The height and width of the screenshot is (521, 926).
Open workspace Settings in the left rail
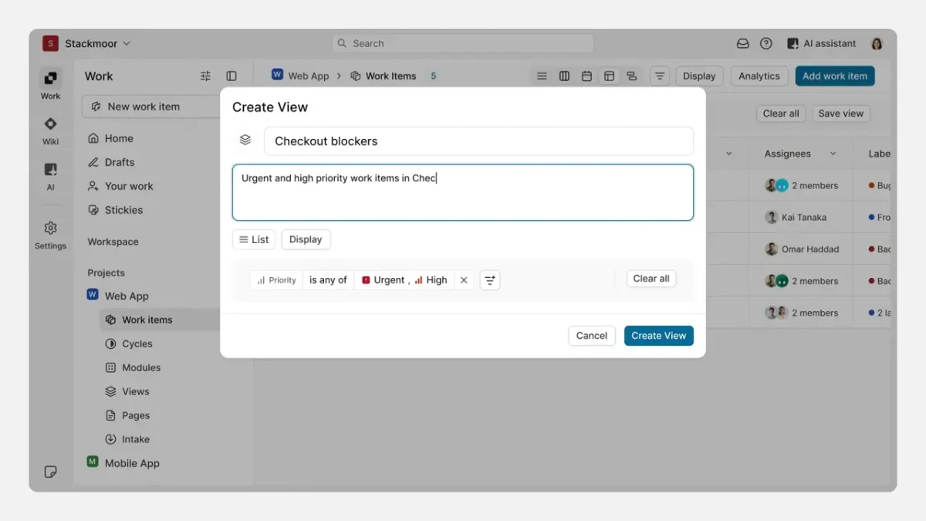pos(50,235)
